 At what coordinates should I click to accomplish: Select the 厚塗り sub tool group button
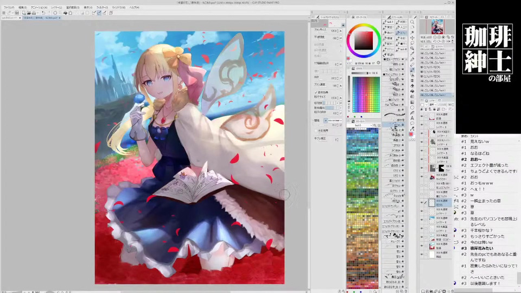[388, 54]
